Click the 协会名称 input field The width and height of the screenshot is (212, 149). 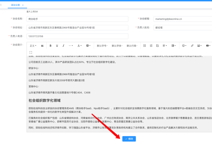(x=77, y=19)
